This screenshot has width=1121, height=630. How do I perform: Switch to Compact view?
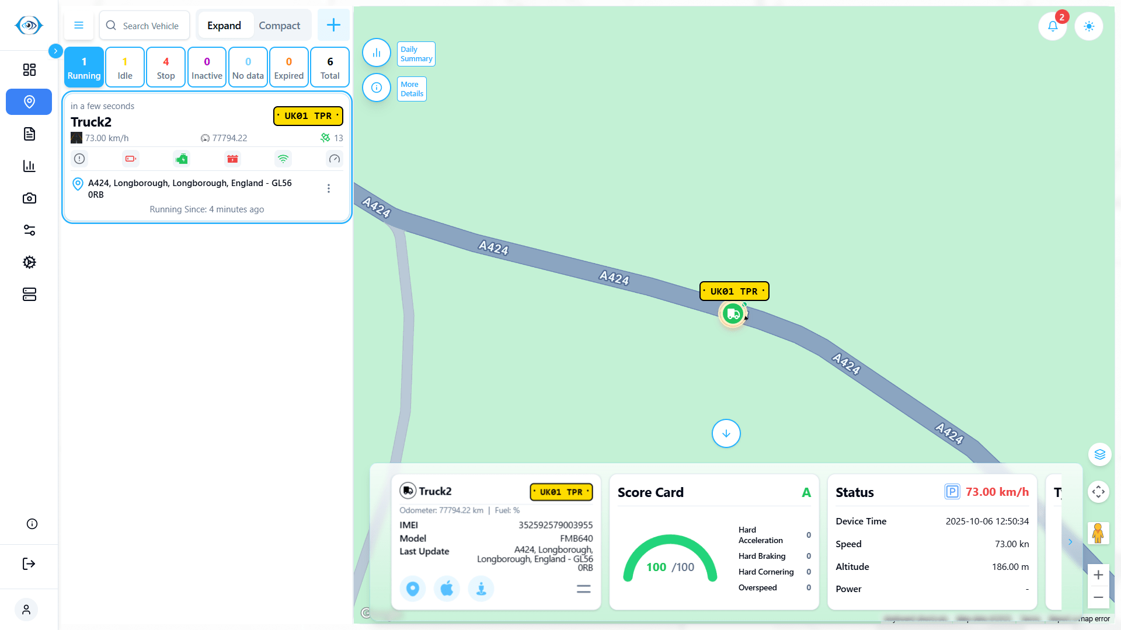279,26
